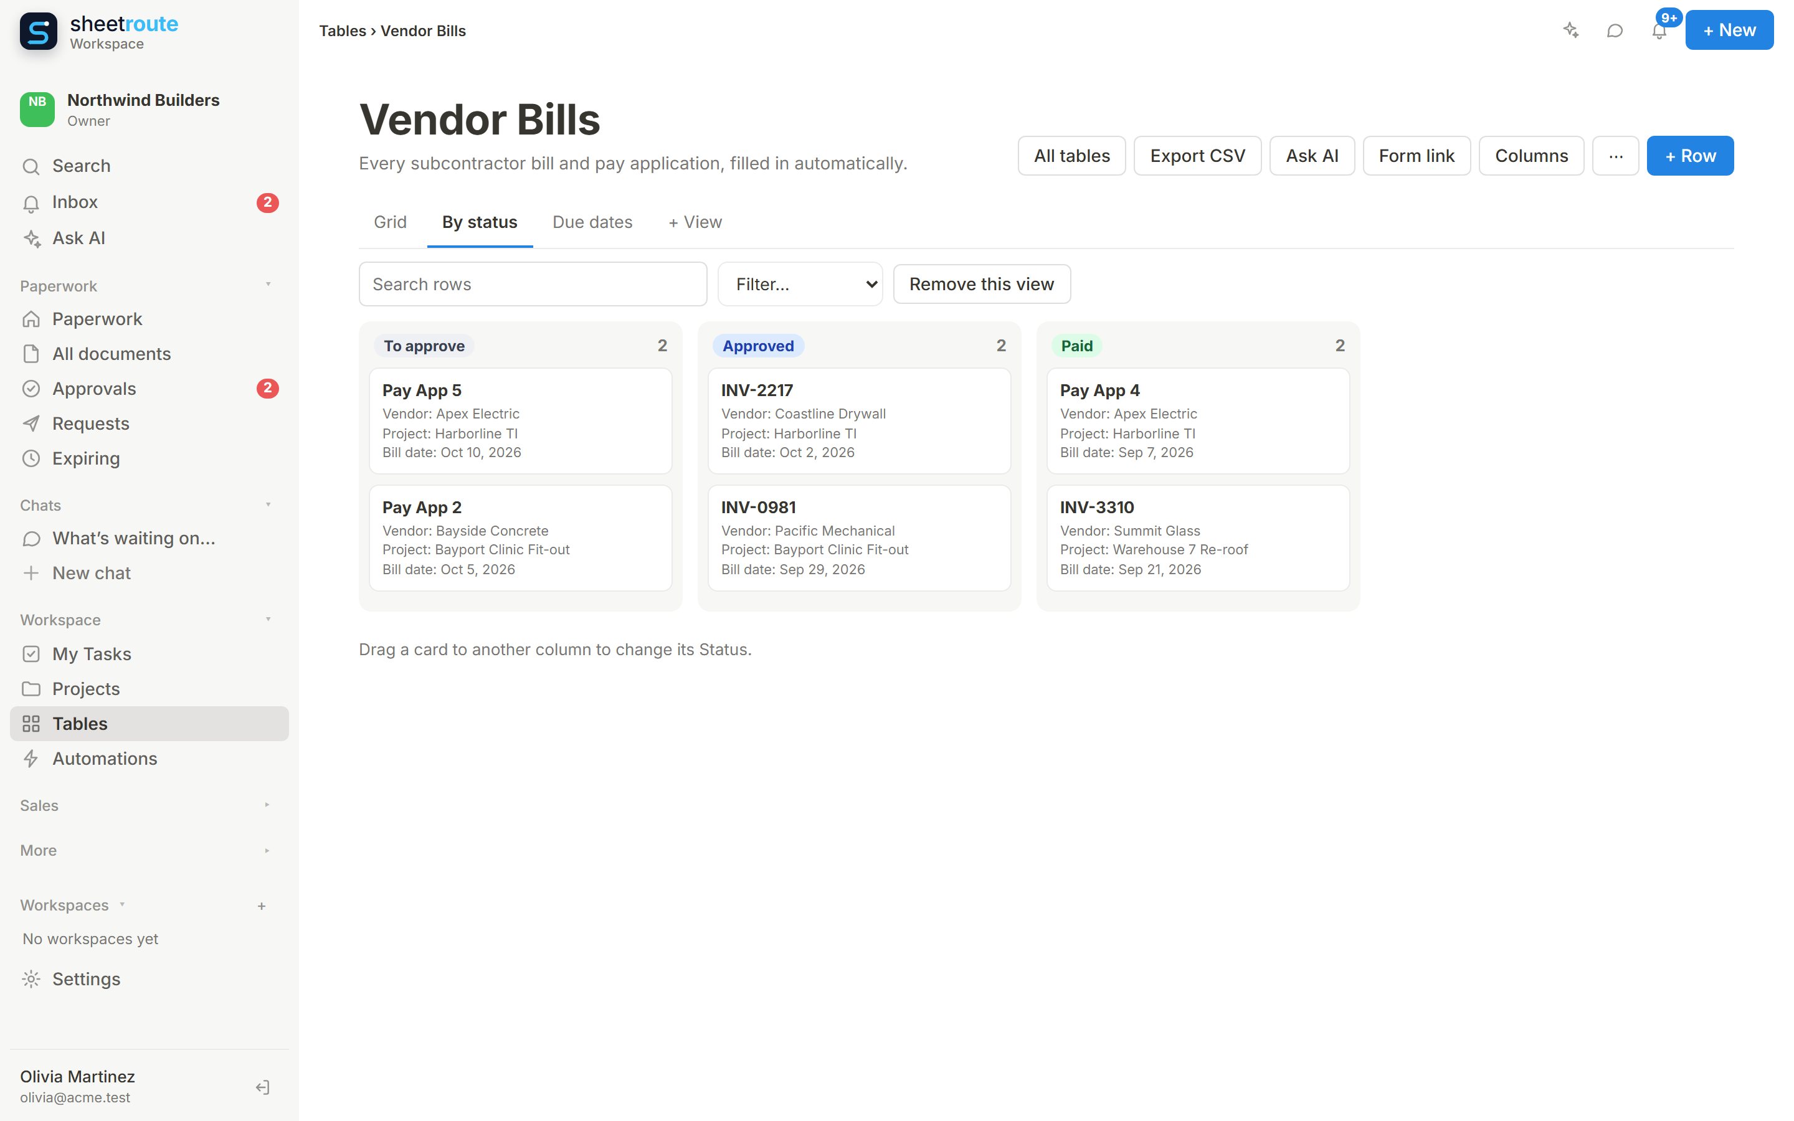Add a workspace with the plus icon
The width and height of the screenshot is (1794, 1121).
click(262, 906)
